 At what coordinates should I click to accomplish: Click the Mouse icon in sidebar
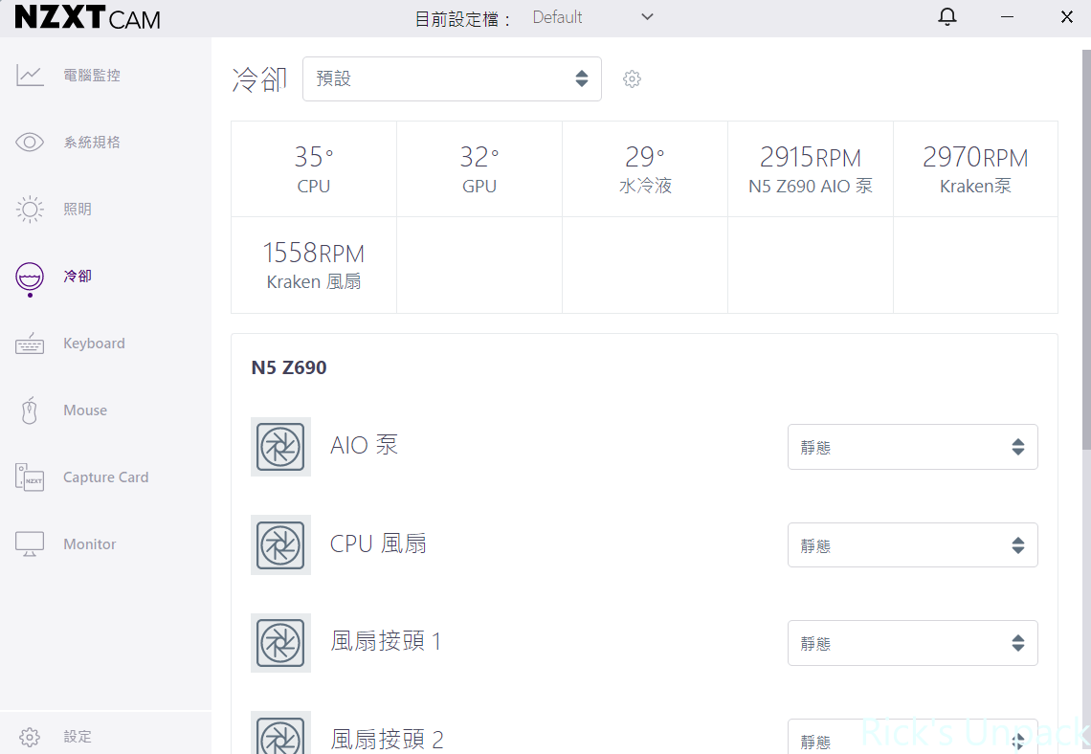(x=30, y=410)
